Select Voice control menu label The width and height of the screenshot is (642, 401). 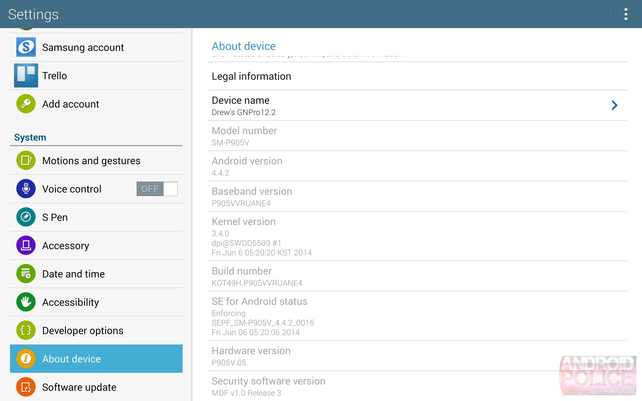point(72,189)
